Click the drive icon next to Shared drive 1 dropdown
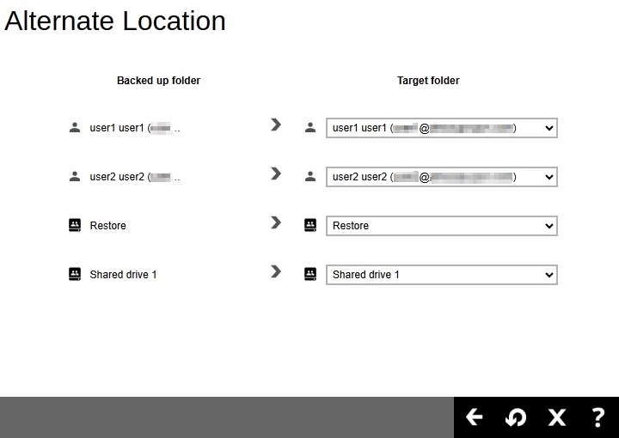The image size is (619, 438). (310, 275)
